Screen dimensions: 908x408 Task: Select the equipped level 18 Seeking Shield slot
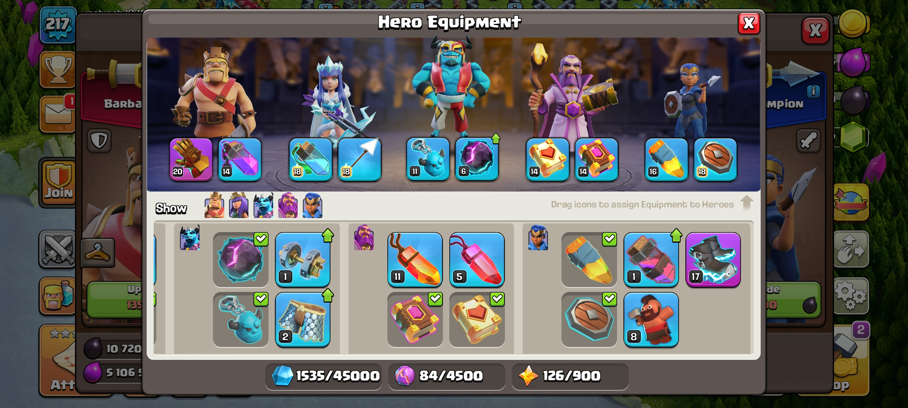(x=715, y=159)
